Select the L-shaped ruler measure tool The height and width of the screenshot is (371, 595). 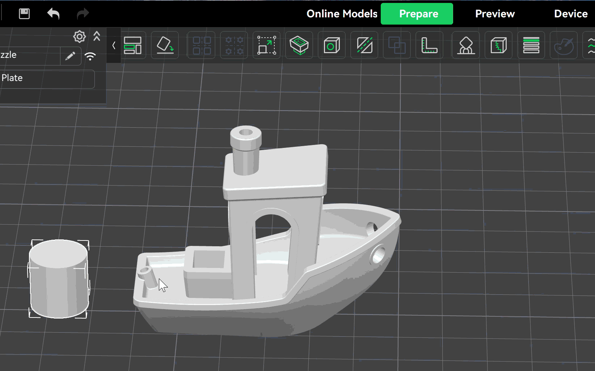430,46
